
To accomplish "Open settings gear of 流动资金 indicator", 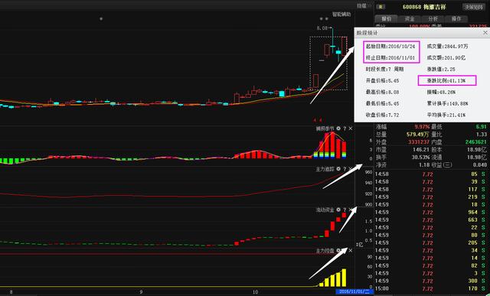I will [x=338, y=210].
